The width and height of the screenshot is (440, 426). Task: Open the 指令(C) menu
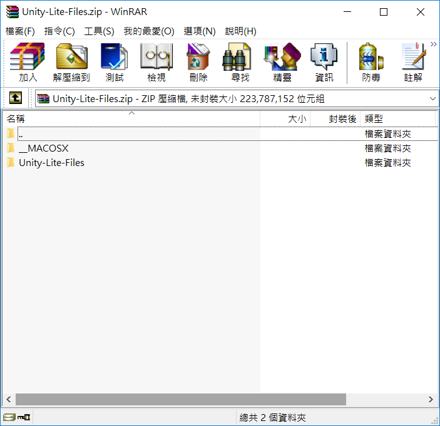[x=59, y=31]
